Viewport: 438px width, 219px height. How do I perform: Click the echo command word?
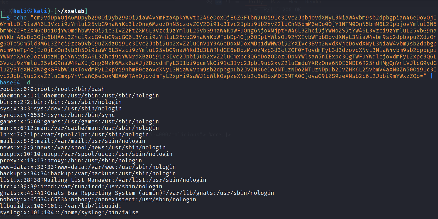(20, 18)
